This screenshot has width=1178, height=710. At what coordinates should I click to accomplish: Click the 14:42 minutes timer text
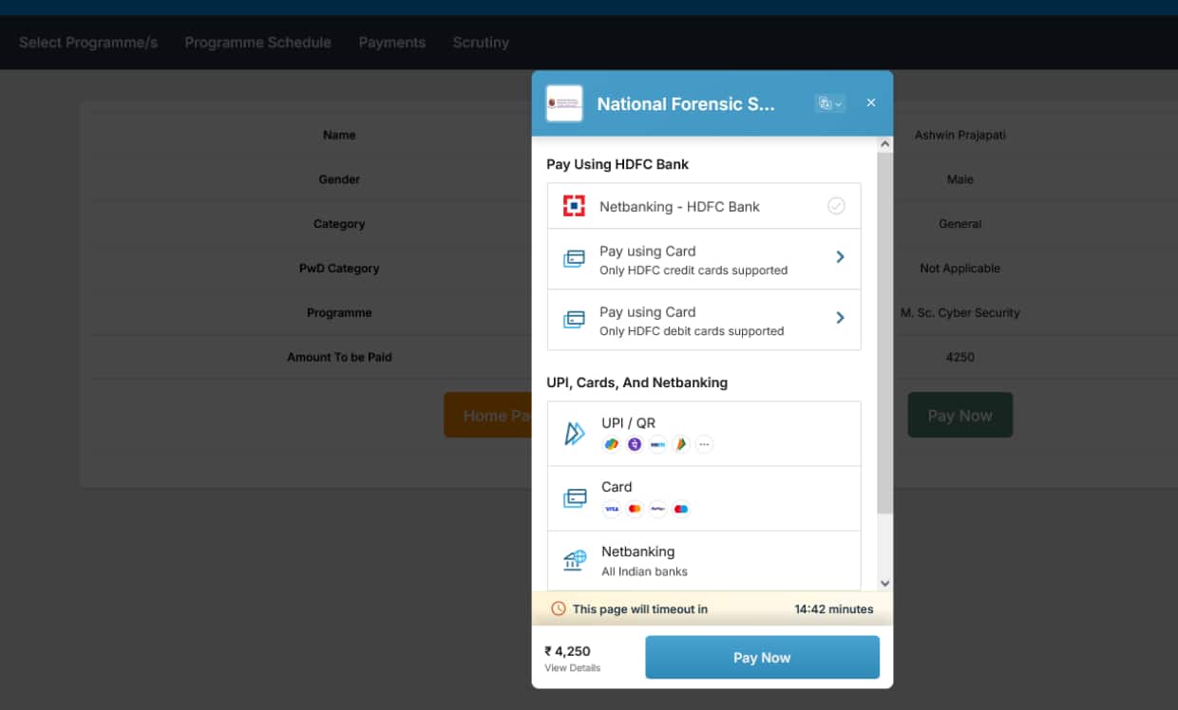click(834, 609)
